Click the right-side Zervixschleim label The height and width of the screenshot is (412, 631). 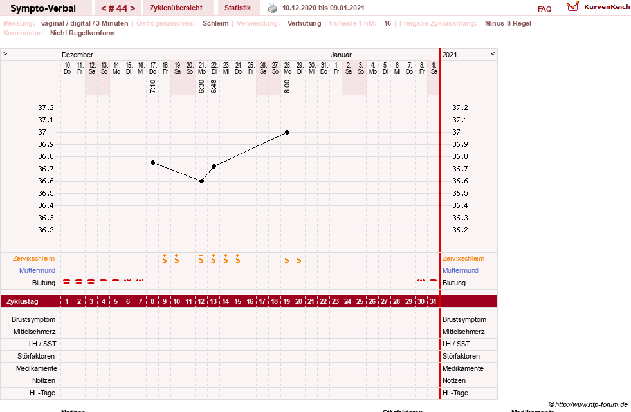(463, 259)
